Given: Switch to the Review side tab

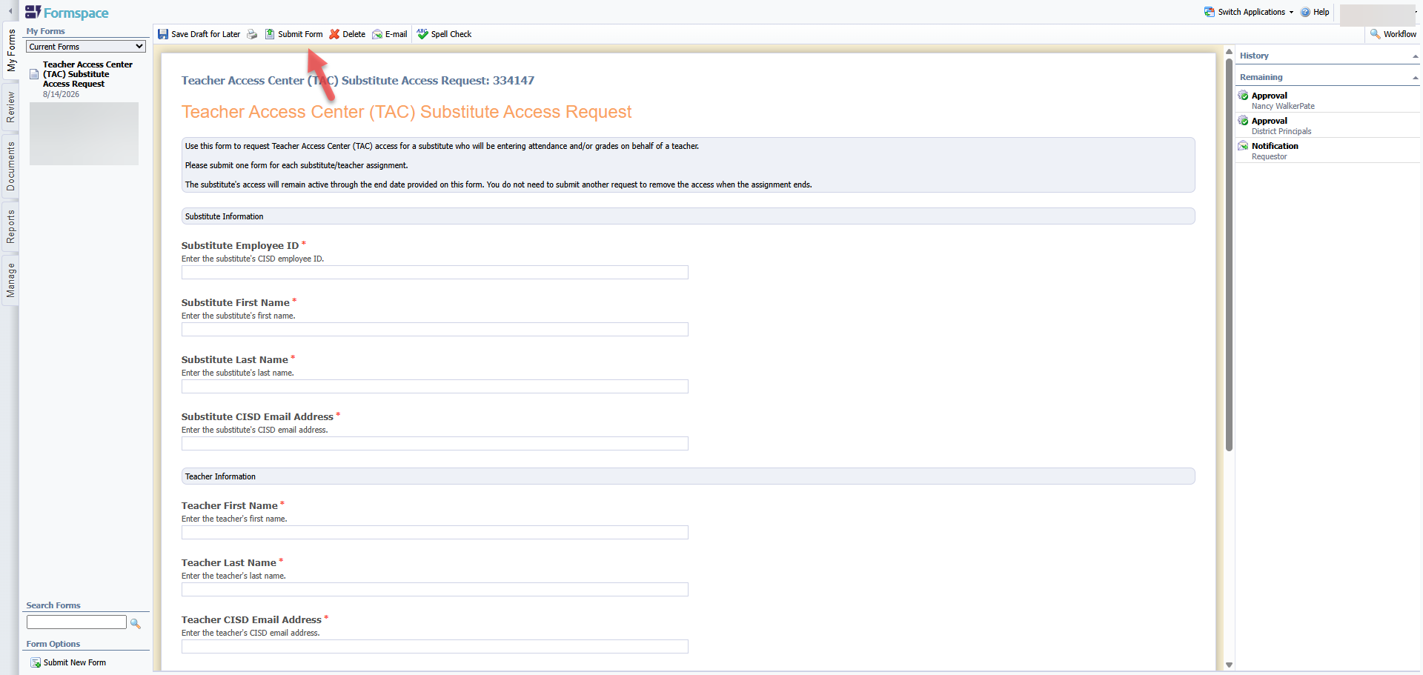Looking at the screenshot, I should coord(10,107).
